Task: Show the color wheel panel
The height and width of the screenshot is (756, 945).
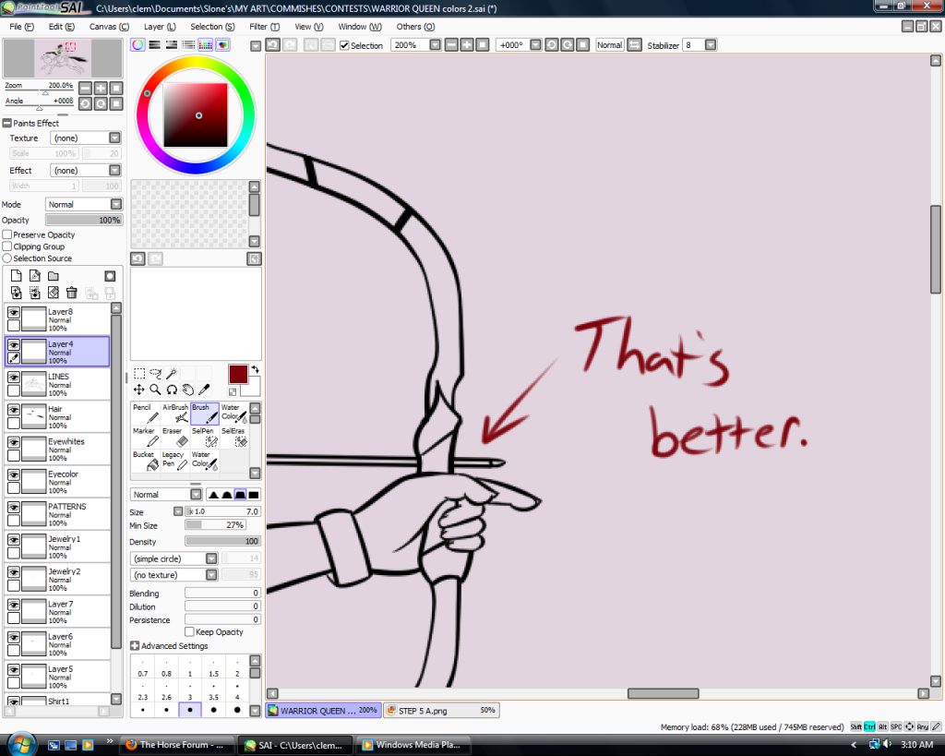Action: coord(138,45)
